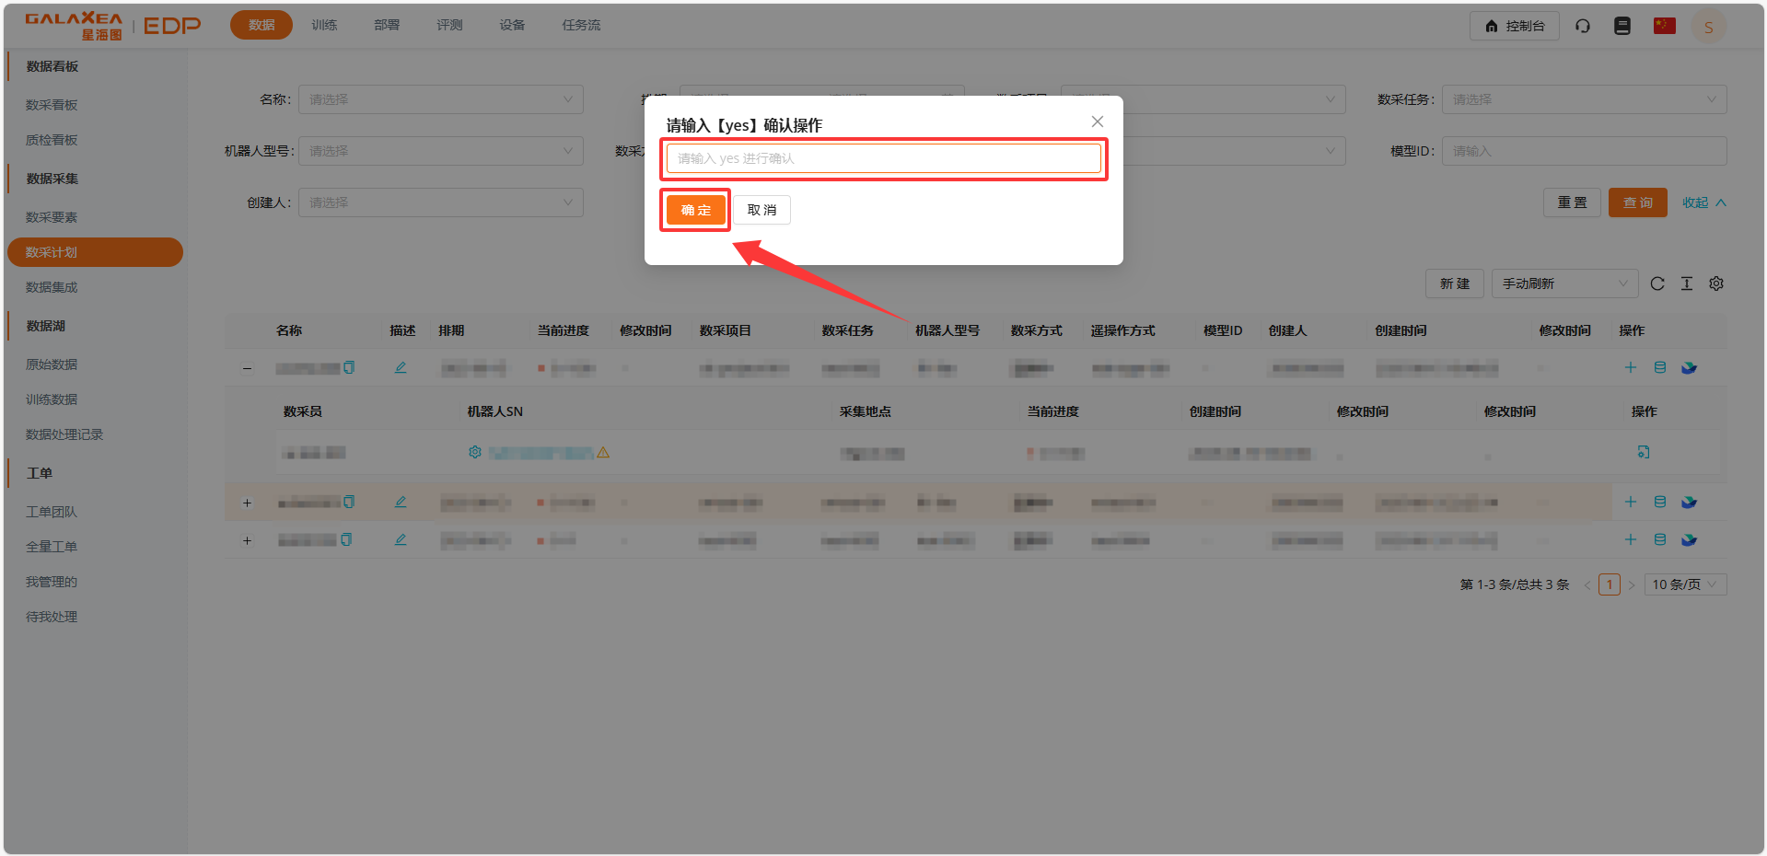Click the China flag language icon
Viewport: 1767px width, 856px height.
pos(1664,26)
